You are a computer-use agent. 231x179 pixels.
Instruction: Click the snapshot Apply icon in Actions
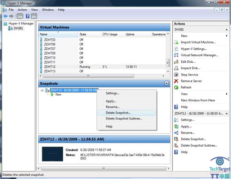point(176,126)
